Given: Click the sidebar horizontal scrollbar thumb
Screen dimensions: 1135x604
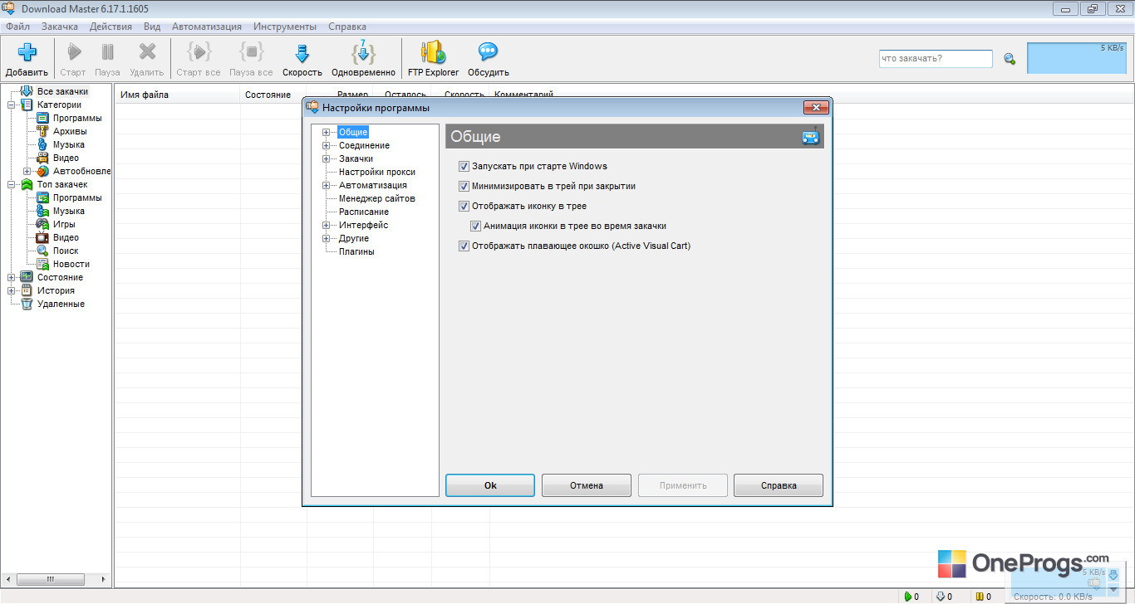Looking at the screenshot, I should [50, 579].
